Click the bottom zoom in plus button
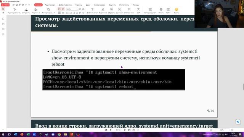The image size is (244, 137). click(232, 130)
